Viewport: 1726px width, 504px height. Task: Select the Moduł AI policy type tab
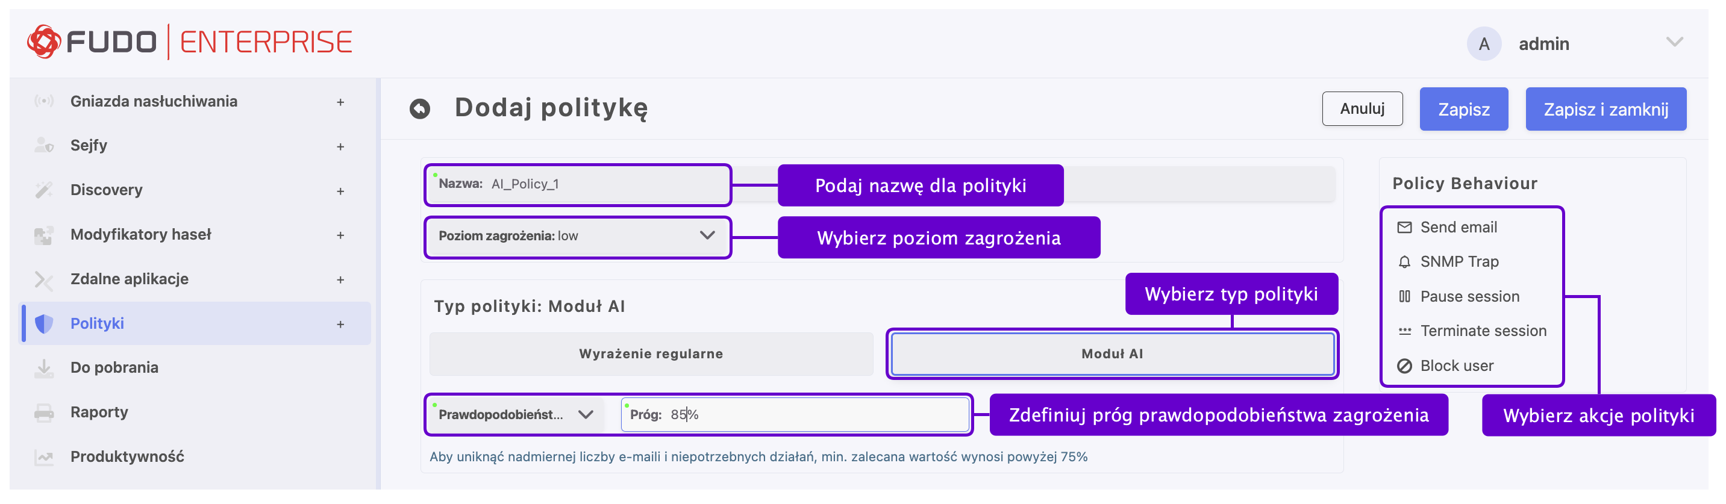click(1112, 354)
